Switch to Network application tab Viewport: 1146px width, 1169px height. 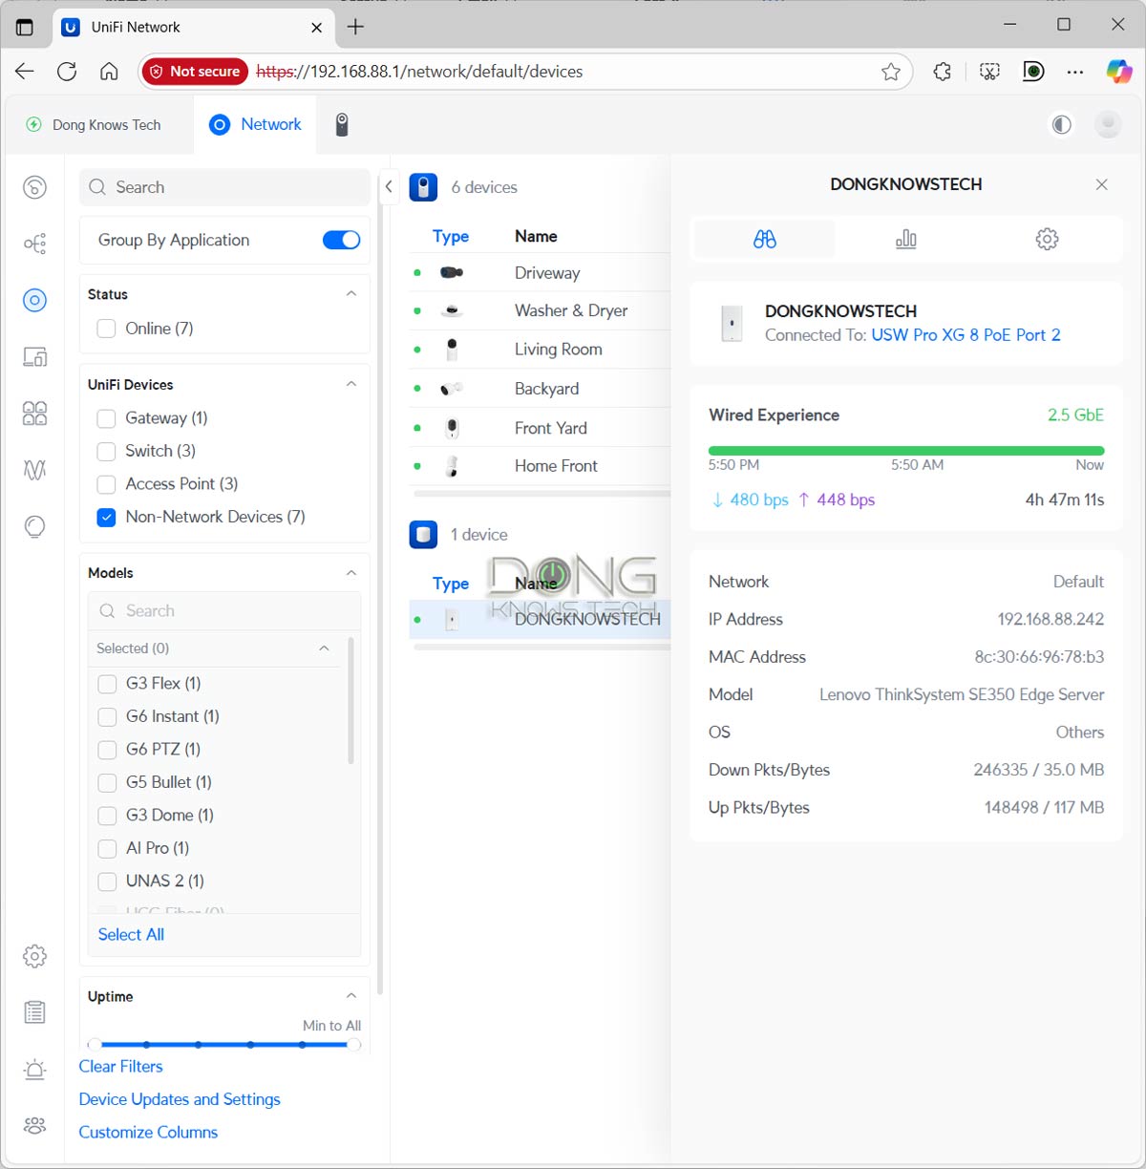click(255, 125)
